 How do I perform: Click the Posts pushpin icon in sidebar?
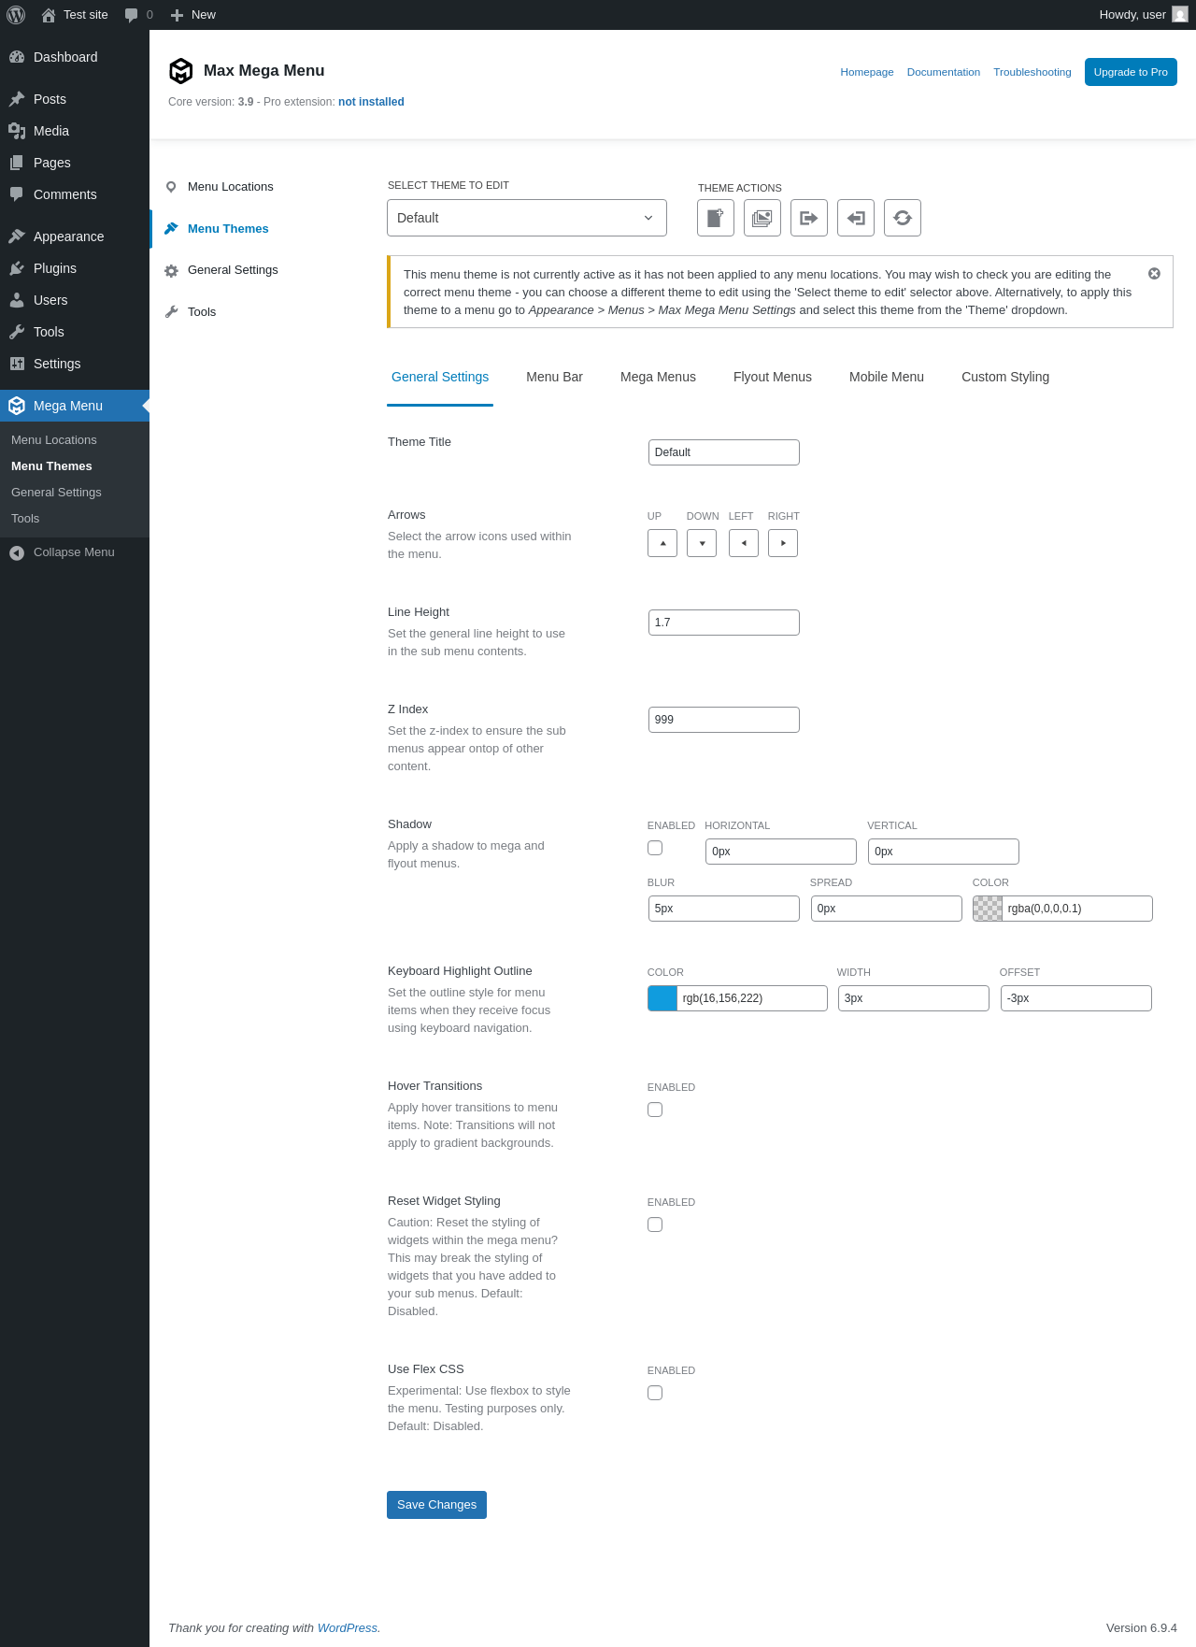(17, 99)
